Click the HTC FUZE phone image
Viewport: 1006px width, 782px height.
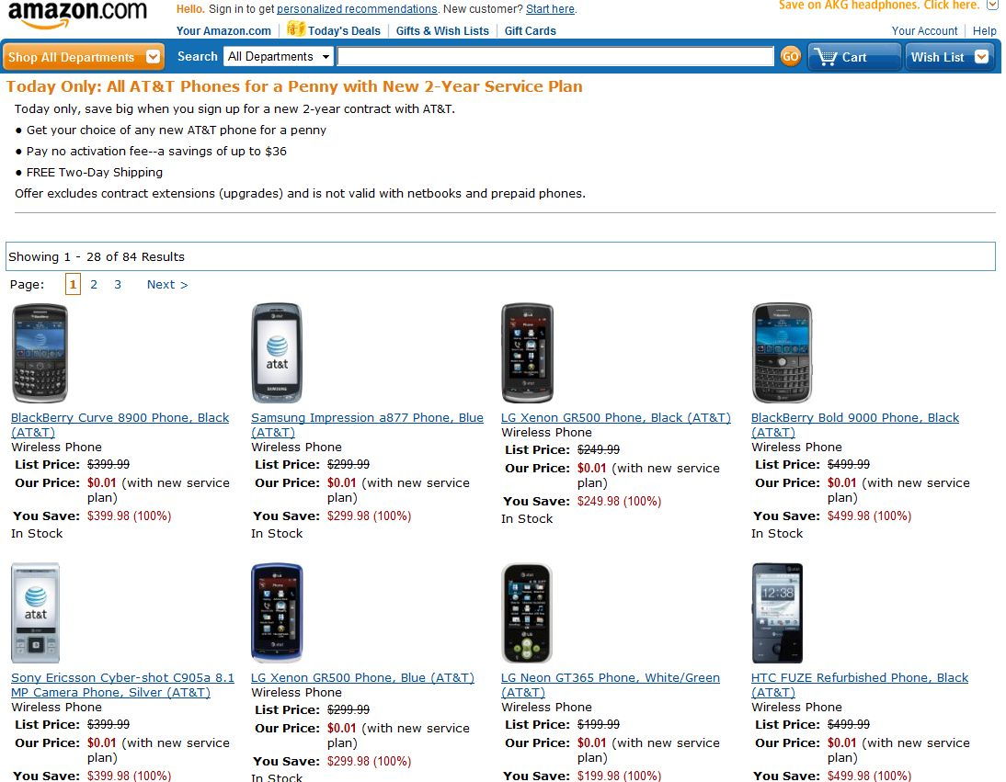777,613
